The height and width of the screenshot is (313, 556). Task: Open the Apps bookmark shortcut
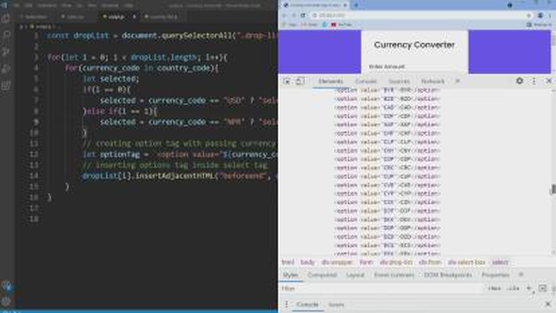tap(289, 24)
